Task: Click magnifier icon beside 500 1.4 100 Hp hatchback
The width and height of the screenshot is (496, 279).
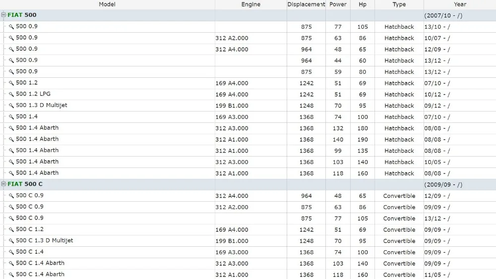Action: click(11, 117)
